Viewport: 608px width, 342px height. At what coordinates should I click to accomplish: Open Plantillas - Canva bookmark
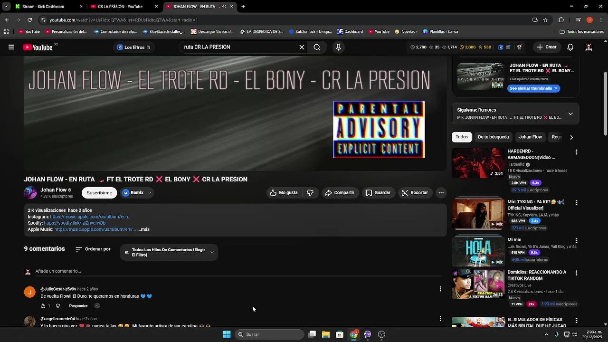pyautogui.click(x=440, y=32)
